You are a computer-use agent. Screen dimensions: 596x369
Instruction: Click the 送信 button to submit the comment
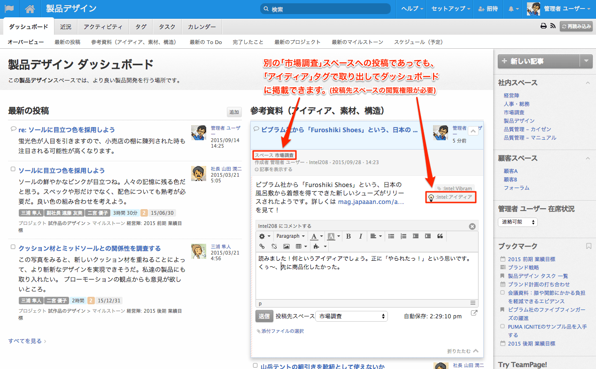[x=264, y=316]
